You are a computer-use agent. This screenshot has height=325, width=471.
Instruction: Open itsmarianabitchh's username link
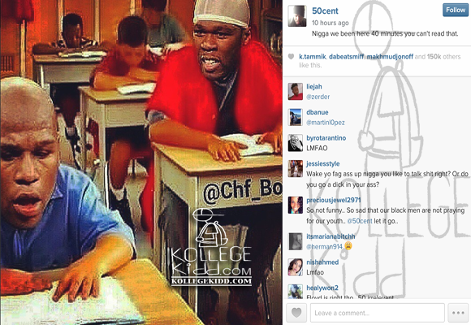(x=331, y=236)
